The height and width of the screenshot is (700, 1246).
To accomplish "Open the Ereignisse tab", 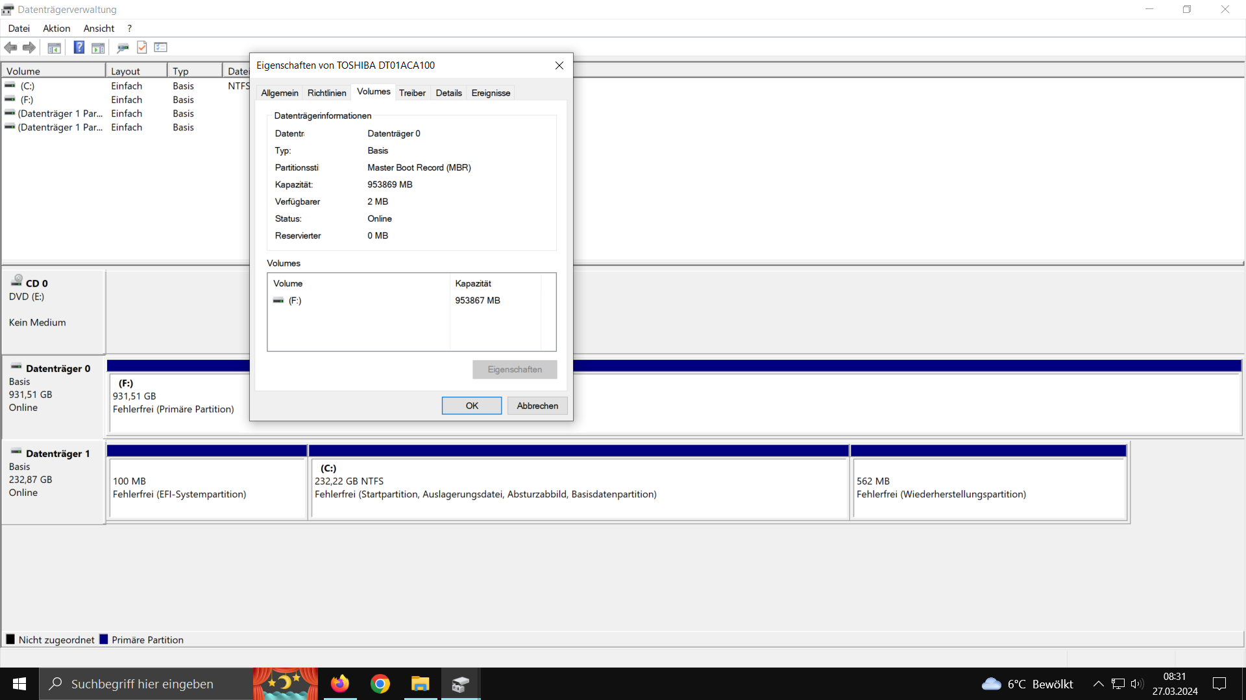I will (x=491, y=93).
